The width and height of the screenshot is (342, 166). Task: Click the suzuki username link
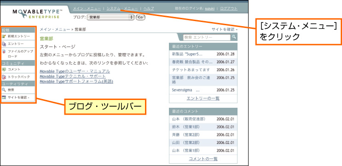point(209,8)
